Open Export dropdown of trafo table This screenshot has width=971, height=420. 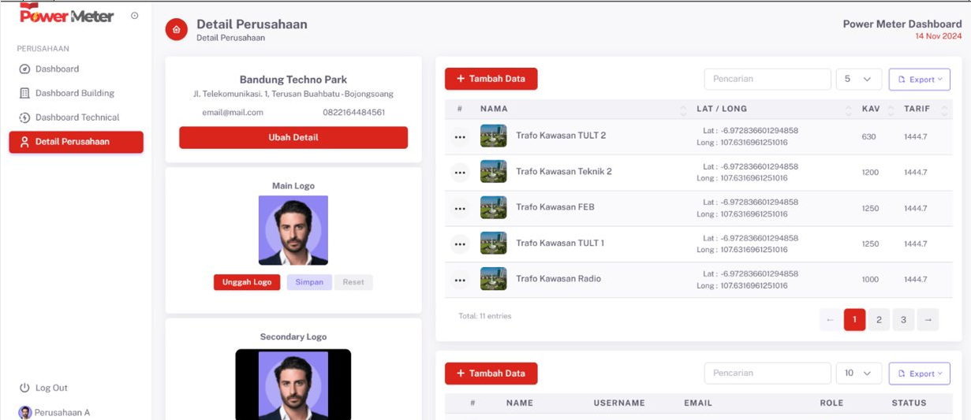[x=919, y=79]
